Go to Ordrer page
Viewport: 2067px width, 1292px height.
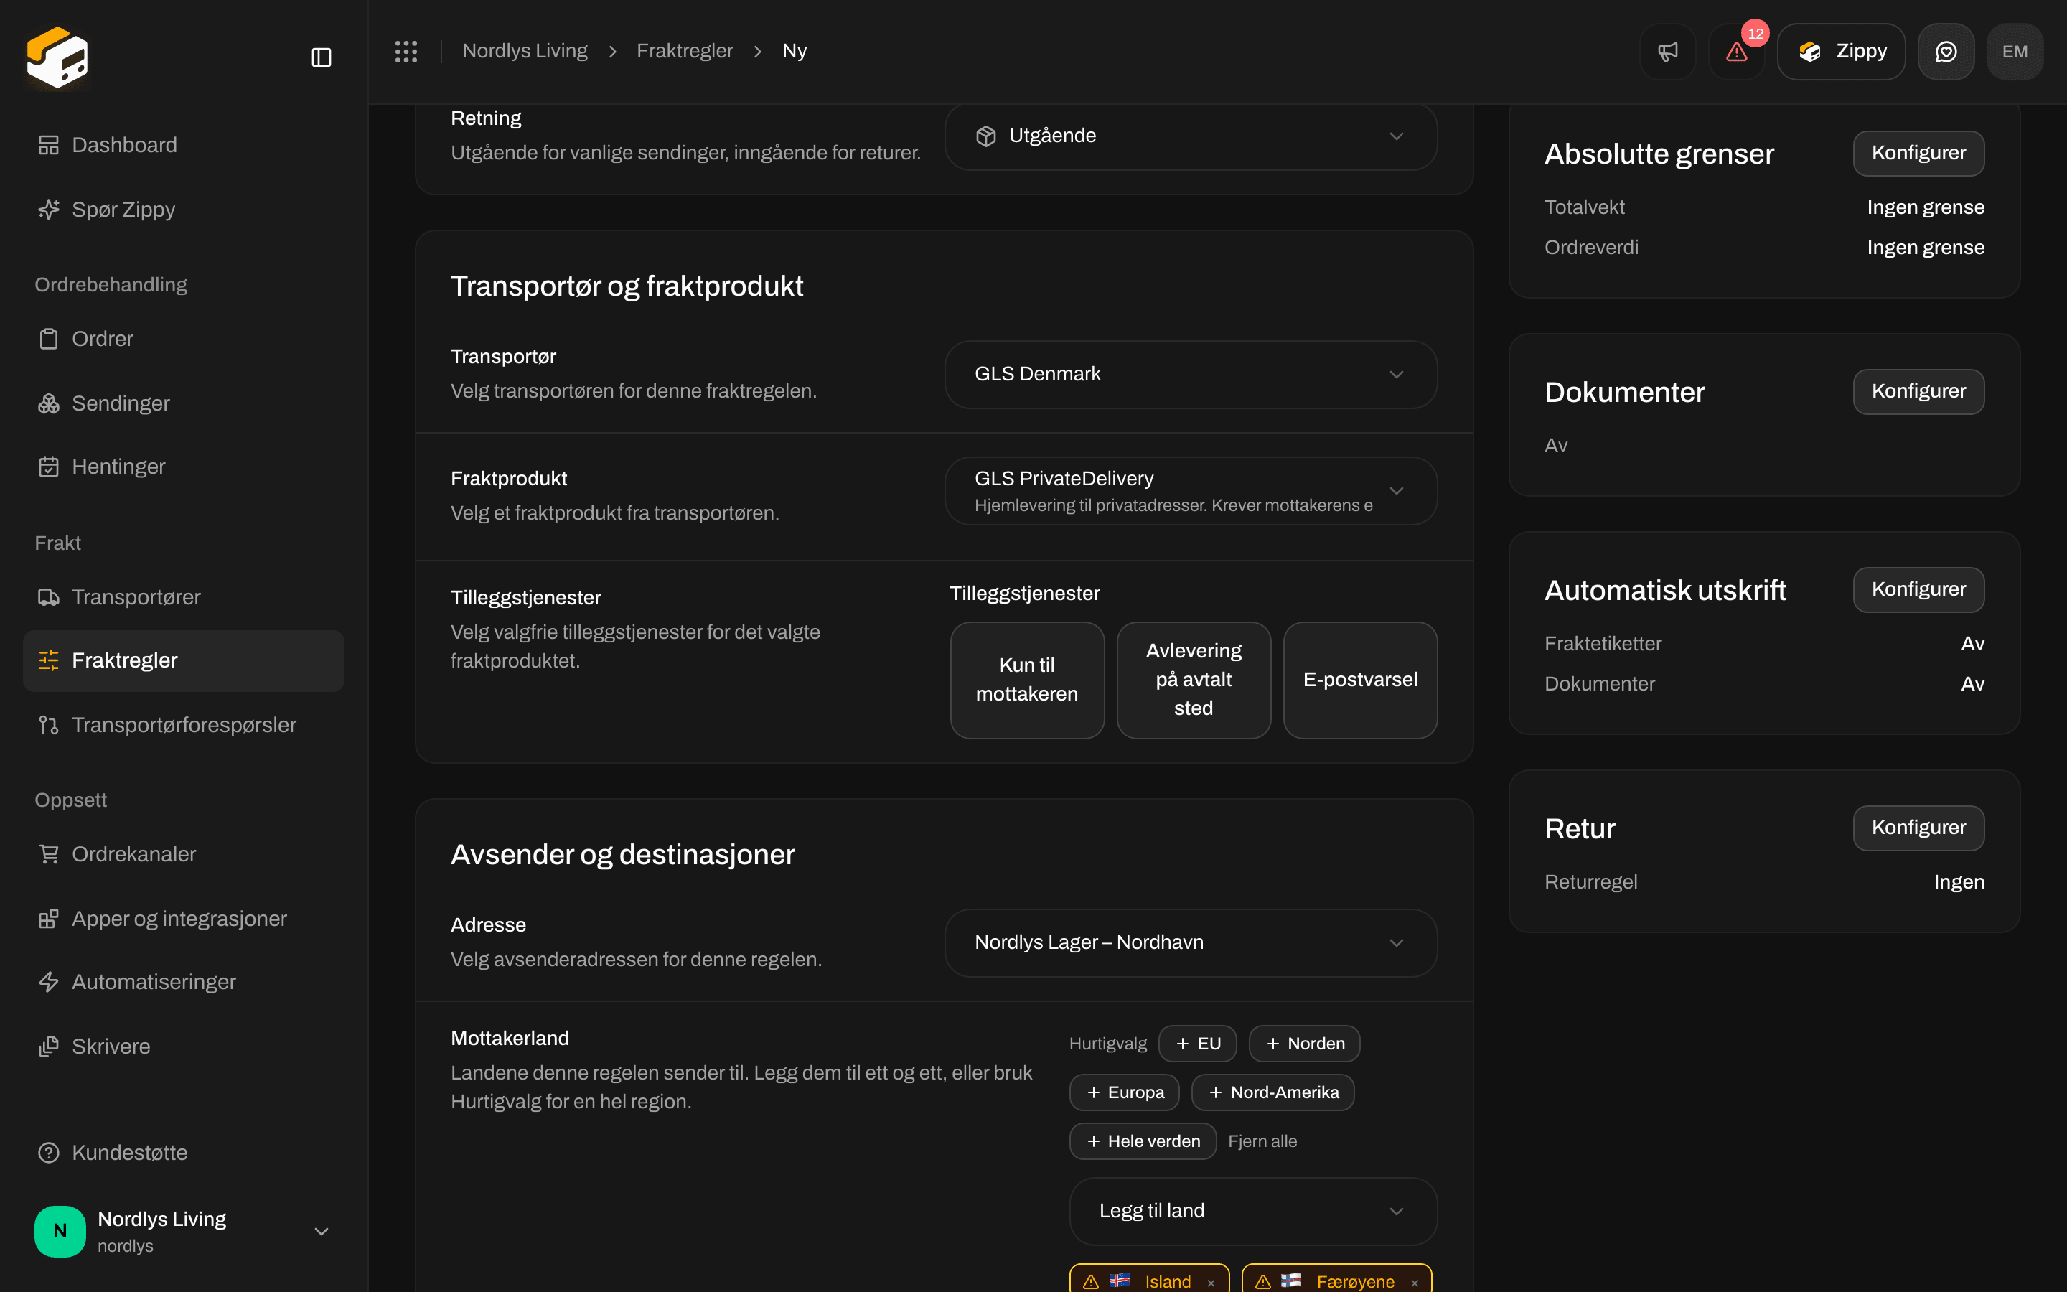(184, 338)
